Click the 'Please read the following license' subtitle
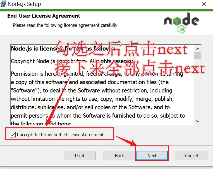The width and height of the screenshot is (213, 169). [65, 25]
